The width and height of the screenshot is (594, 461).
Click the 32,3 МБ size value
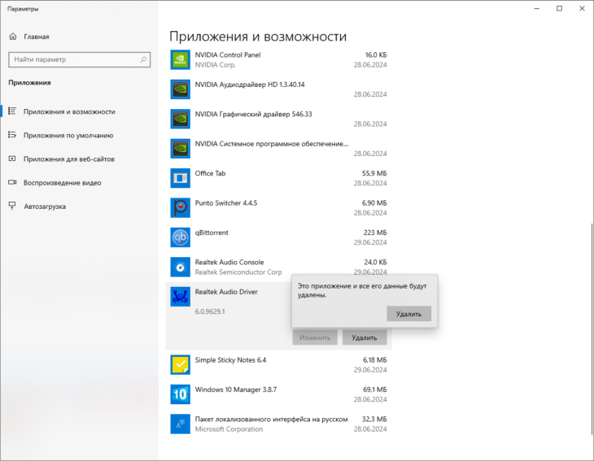click(374, 419)
